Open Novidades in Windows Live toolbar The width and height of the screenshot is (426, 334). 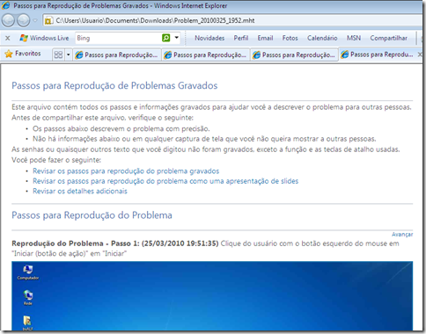tap(209, 38)
